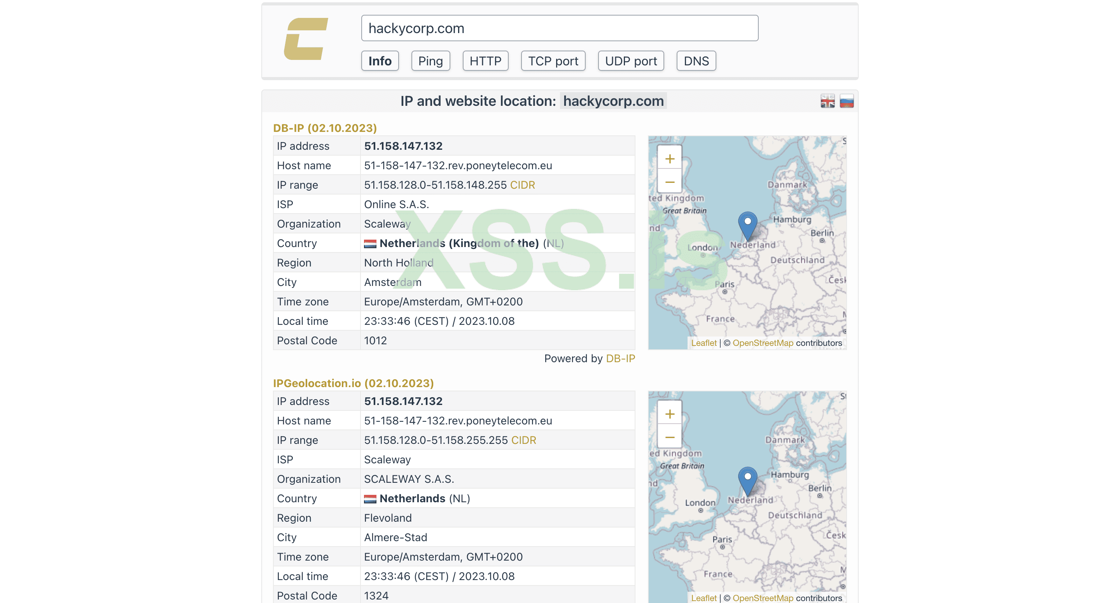The image size is (1120, 603).
Task: Select the Info tab
Action: (380, 61)
